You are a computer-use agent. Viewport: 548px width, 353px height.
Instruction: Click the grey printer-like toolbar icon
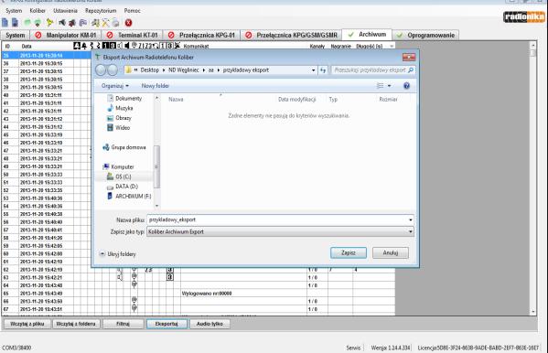(115, 23)
